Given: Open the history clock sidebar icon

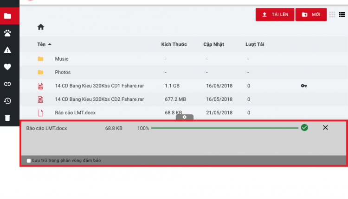Looking at the screenshot, I should click(7, 101).
